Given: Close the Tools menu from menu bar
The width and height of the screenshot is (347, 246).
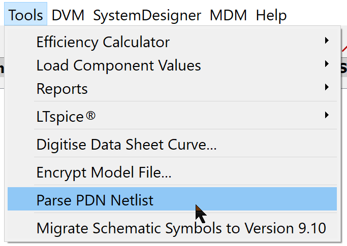Looking at the screenshot, I should coord(26,15).
